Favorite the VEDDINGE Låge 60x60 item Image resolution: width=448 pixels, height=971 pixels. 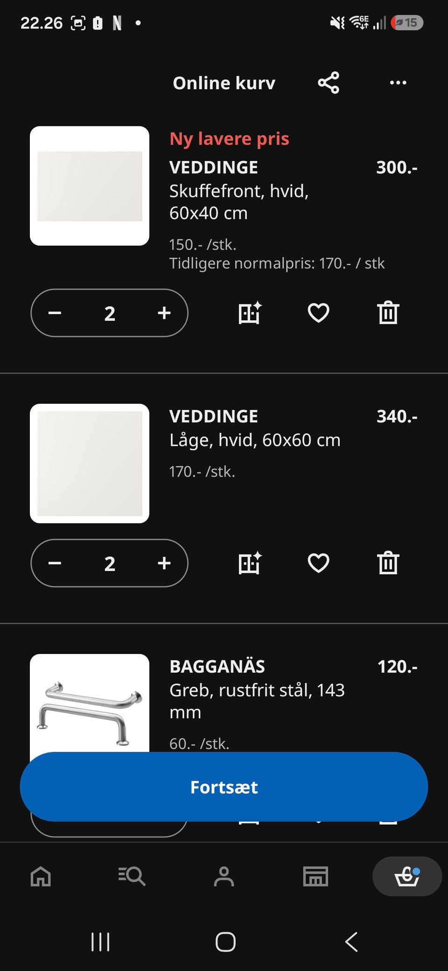[x=319, y=563]
